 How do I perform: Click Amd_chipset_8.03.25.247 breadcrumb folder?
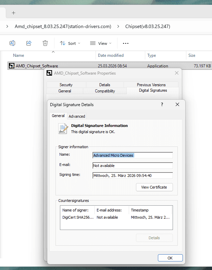(x=63, y=26)
